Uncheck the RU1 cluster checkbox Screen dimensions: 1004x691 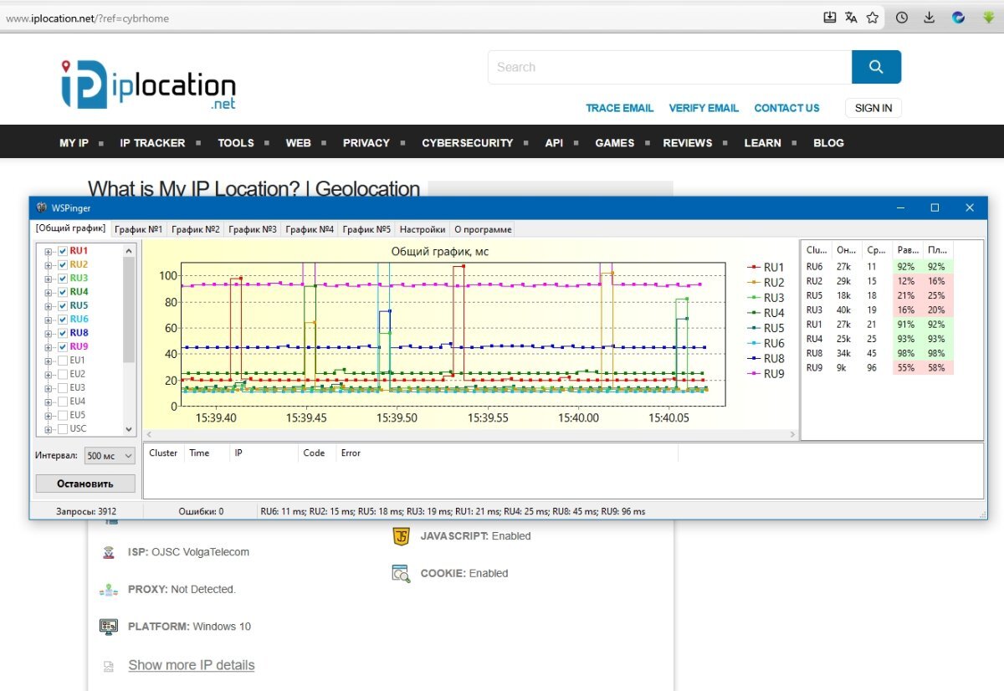tap(62, 251)
